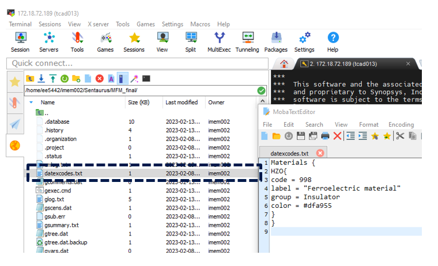
Task: Click the cut scissors icon in editor
Action: 401,136
